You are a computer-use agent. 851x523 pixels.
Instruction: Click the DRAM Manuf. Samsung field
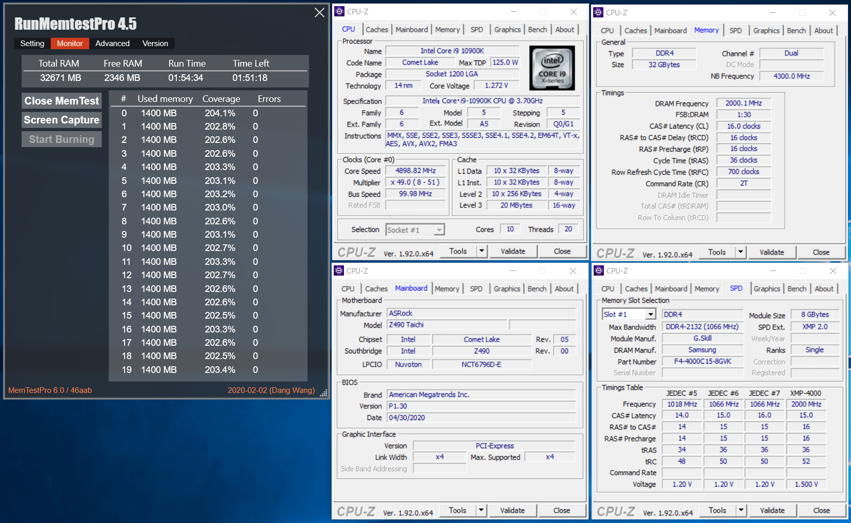pyautogui.click(x=702, y=350)
